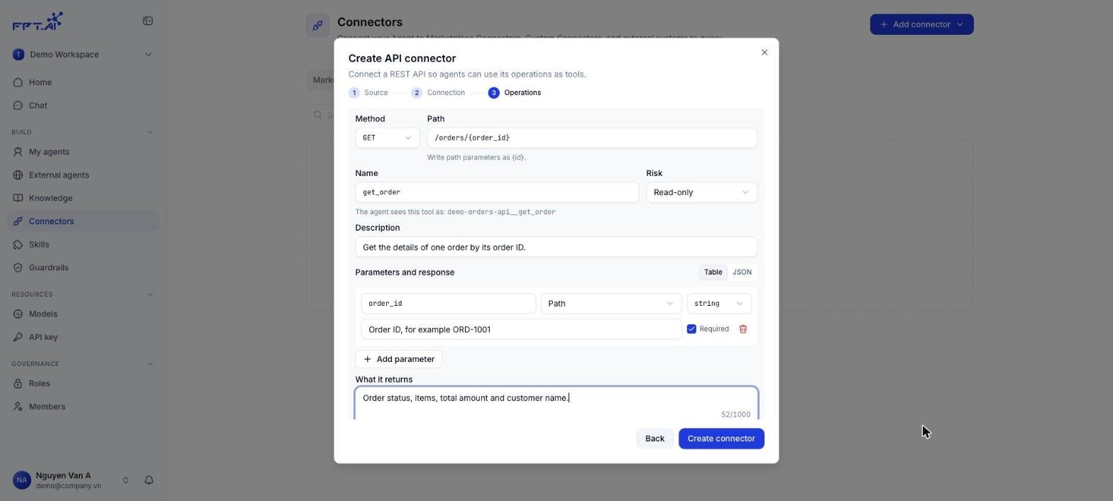This screenshot has height=501, width=1113.
Task: Click the My agents icon
Action: (18, 152)
